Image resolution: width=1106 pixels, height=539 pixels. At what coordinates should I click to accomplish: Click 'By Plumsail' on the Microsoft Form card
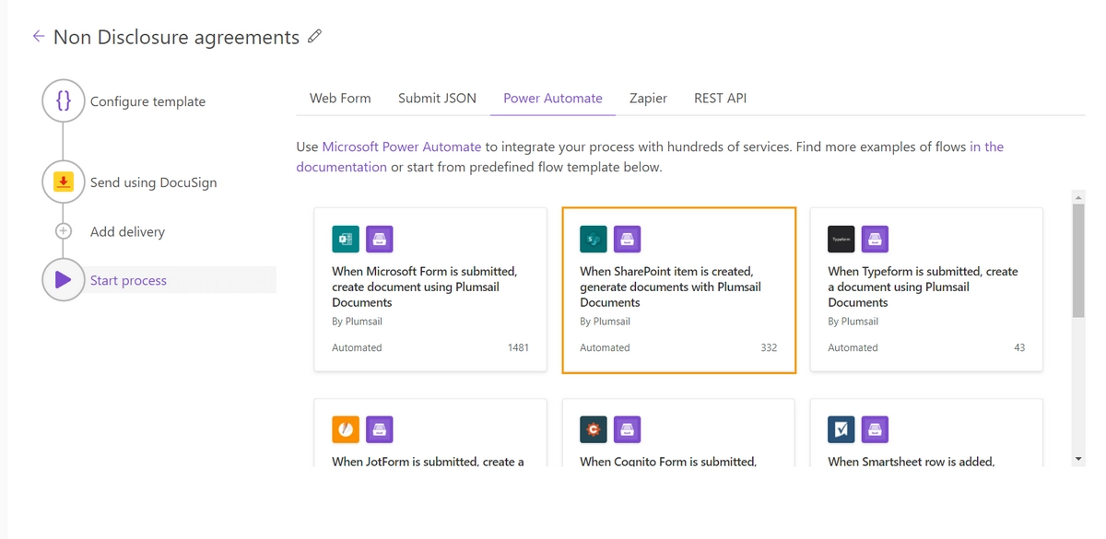pos(357,322)
